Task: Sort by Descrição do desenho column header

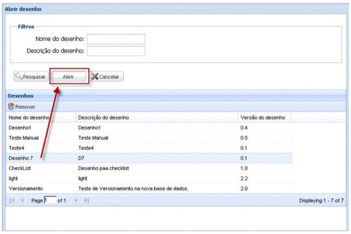Action: 103,118
